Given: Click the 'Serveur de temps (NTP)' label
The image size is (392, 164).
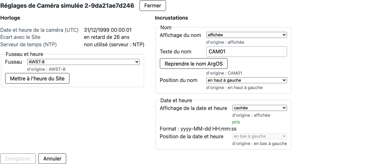Looking at the screenshot, I should click(x=28, y=45).
